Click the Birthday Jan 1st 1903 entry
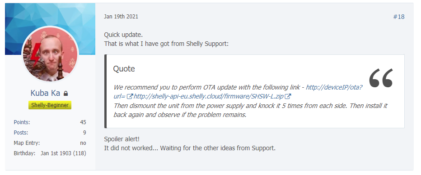Image resolution: width=421 pixels, height=175 pixels. coord(50,153)
